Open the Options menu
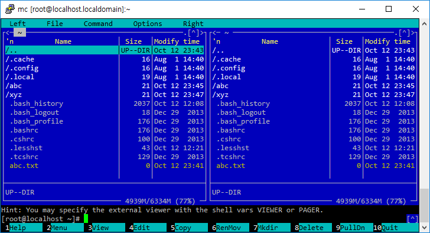The image size is (430, 233). (148, 24)
